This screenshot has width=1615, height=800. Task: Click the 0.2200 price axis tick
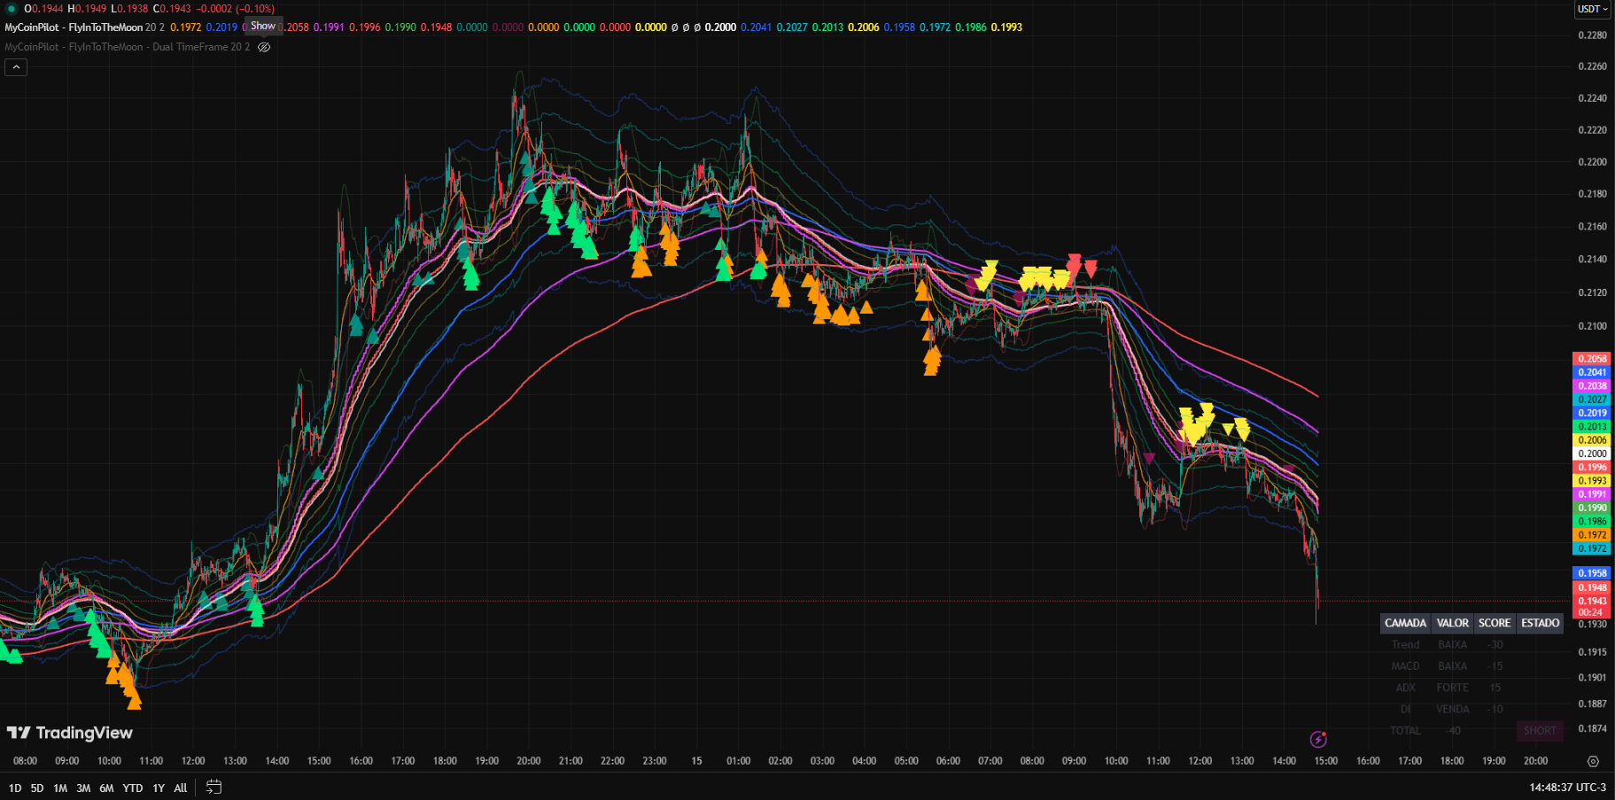click(1592, 162)
